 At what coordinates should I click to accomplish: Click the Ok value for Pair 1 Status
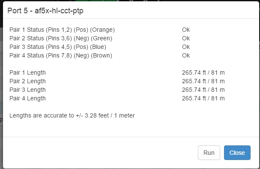(x=186, y=30)
